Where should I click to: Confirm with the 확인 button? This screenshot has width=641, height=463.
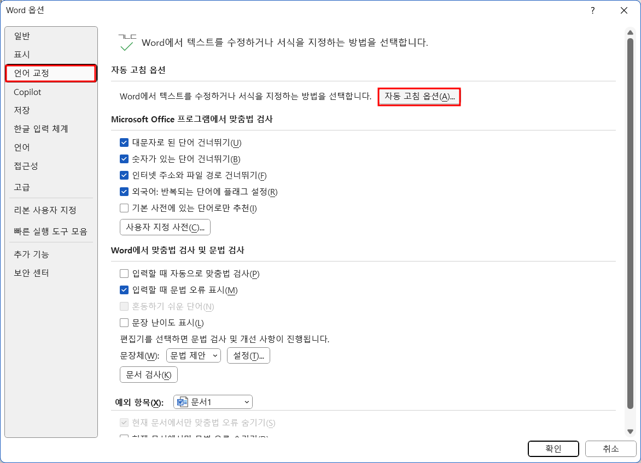pyautogui.click(x=553, y=449)
